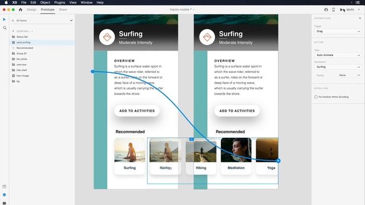Select the Select arrow tool

point(4,19)
